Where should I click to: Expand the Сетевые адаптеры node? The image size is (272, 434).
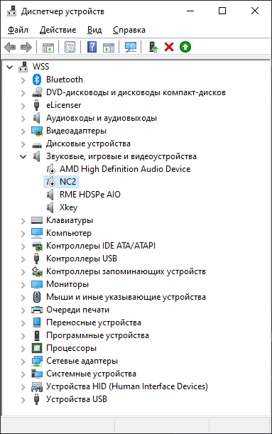(x=23, y=362)
